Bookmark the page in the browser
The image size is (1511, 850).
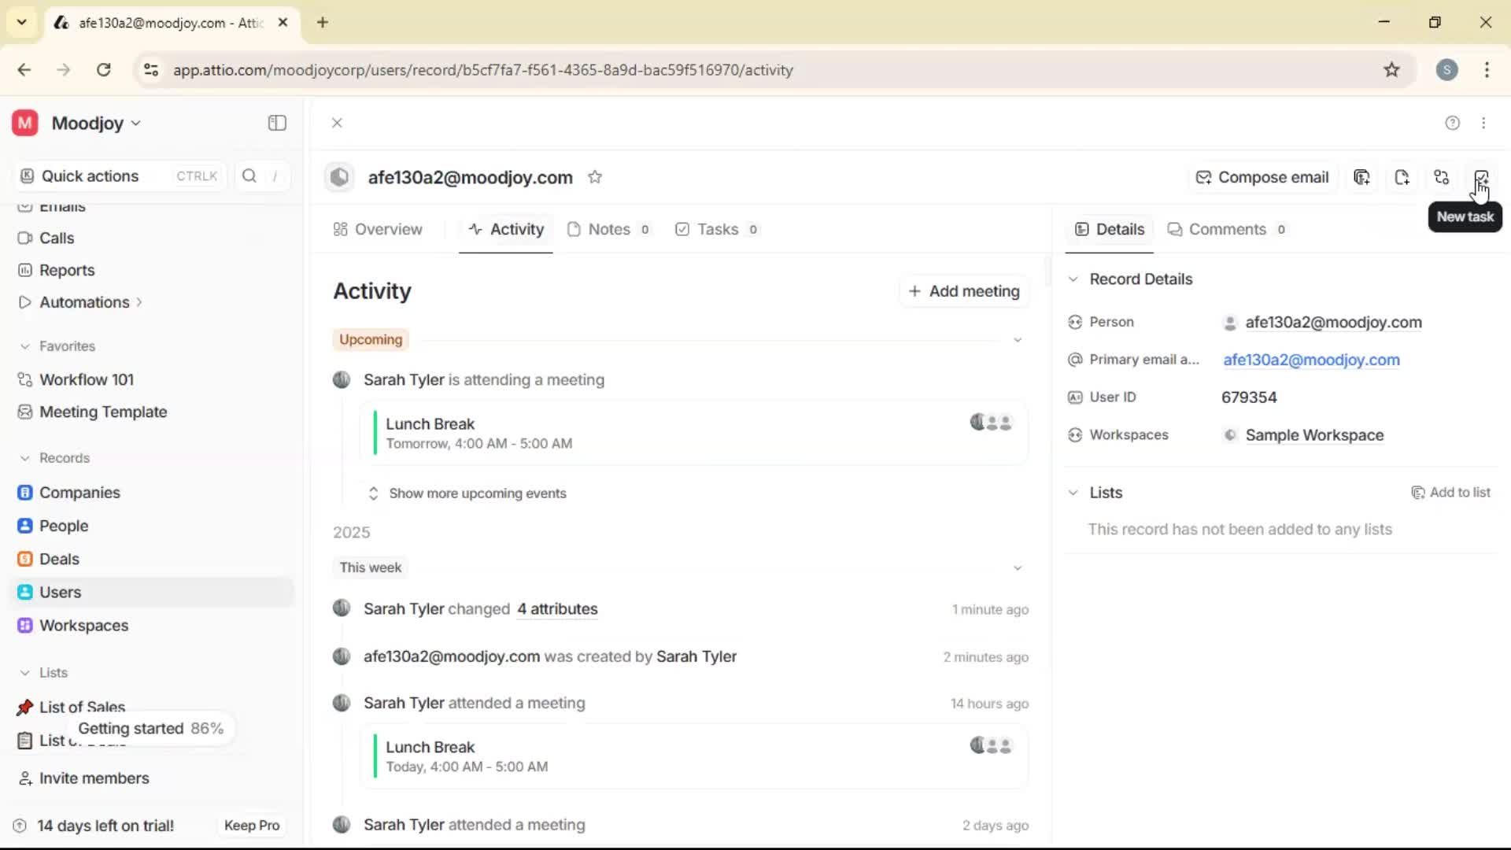[1391, 69]
